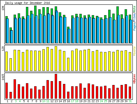Click the short yellow Visits bar for day 16
The width and height of the screenshot is (137, 104).
68,64
